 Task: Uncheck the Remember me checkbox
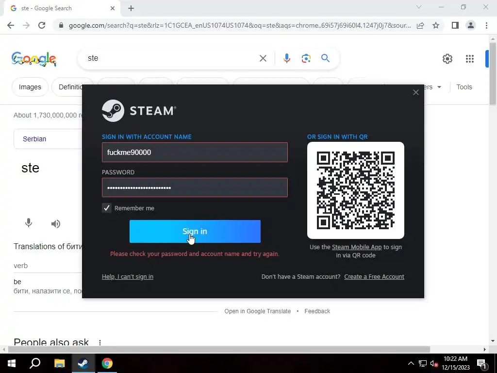[106, 208]
